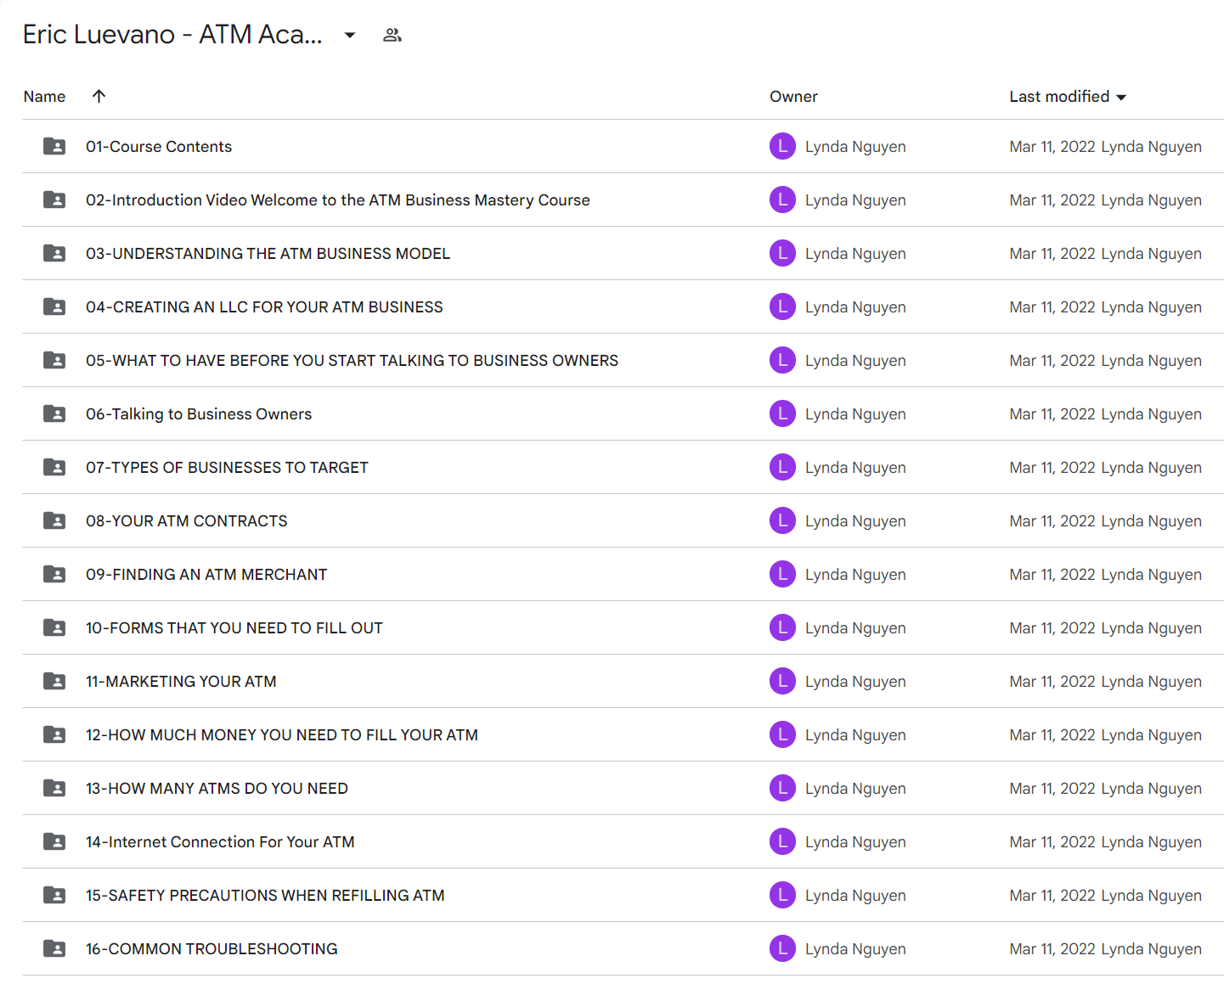Click Lynda Nguyen owner name in 14-Internet Connection row
Screen dimensions: 1224x984
click(855, 842)
